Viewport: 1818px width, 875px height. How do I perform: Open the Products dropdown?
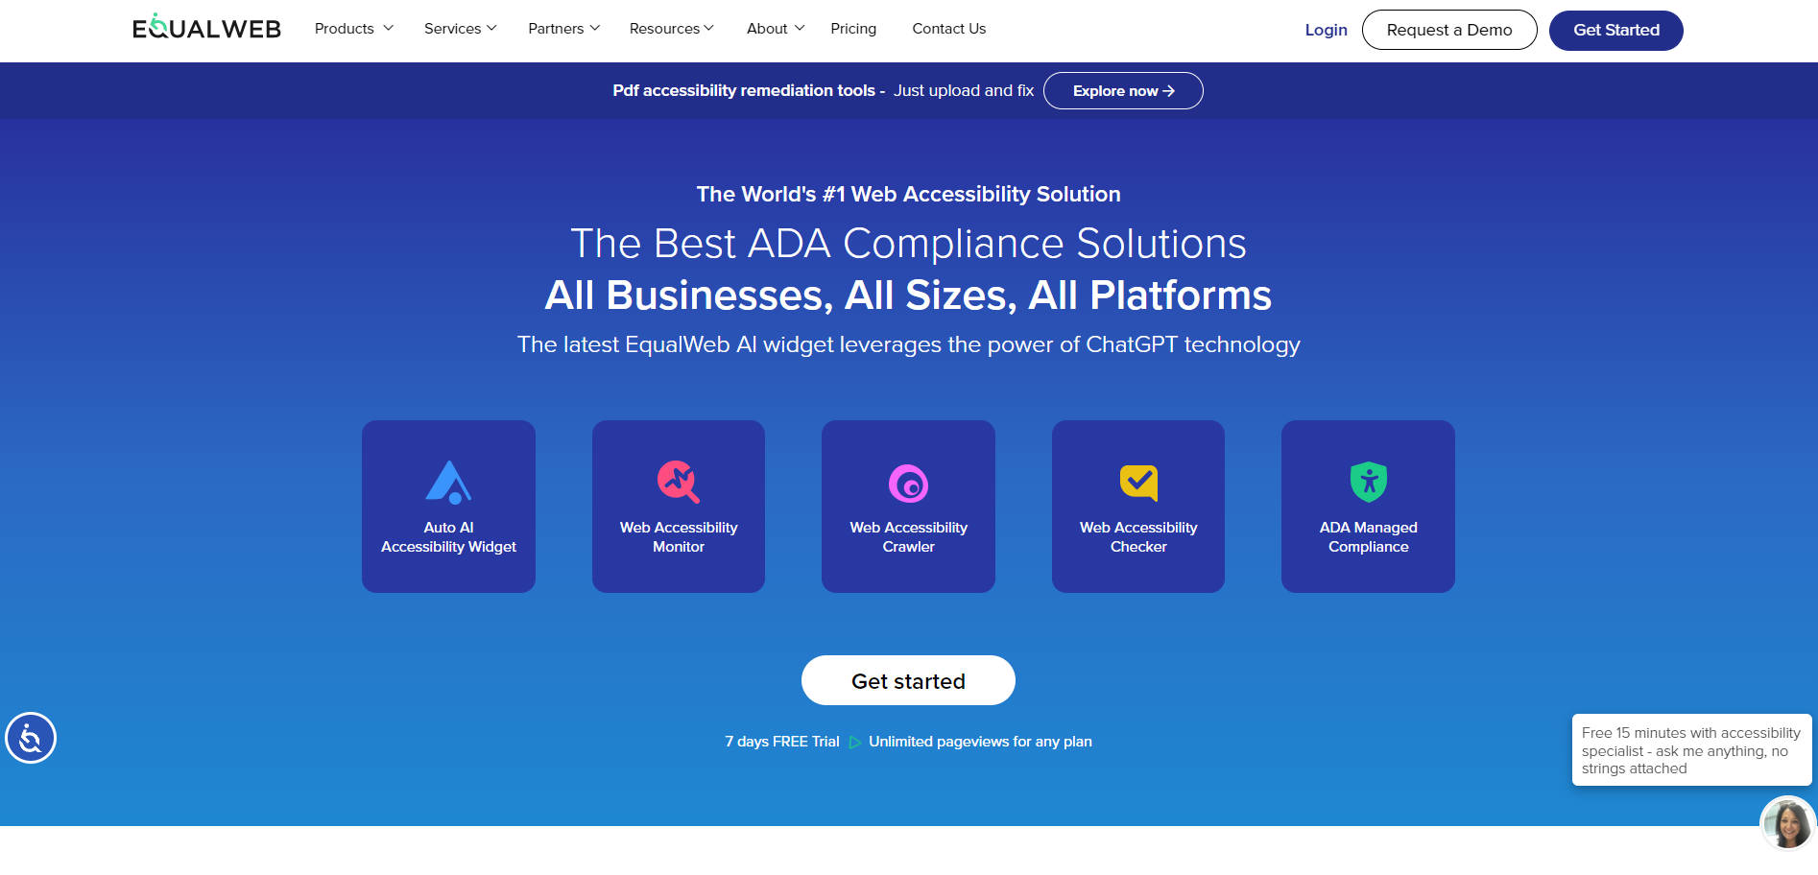pos(351,28)
